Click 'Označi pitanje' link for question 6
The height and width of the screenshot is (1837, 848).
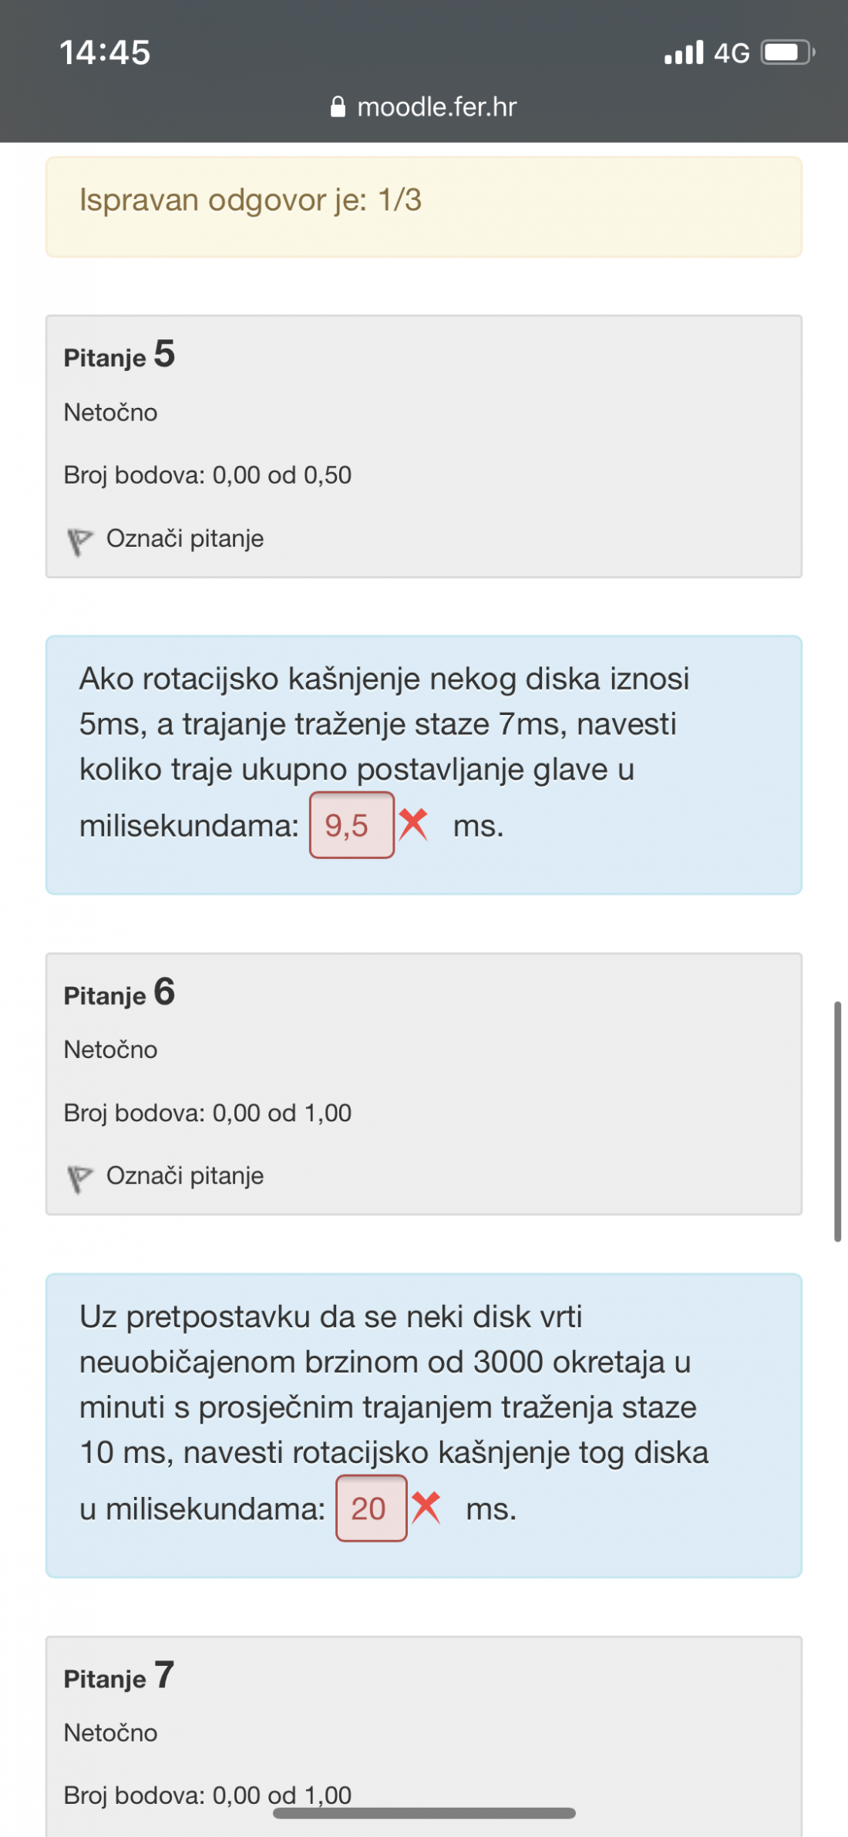[185, 1176]
